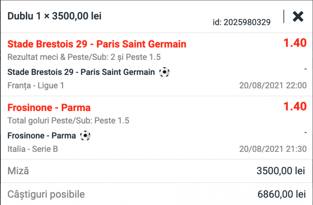Viewport: 313px width, 205px height.
Task: Click the Câștiguri posibile label
Action: (x=46, y=194)
